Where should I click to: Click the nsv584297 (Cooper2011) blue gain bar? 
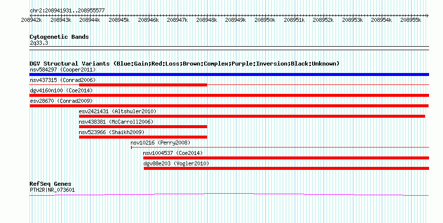click(x=229, y=74)
